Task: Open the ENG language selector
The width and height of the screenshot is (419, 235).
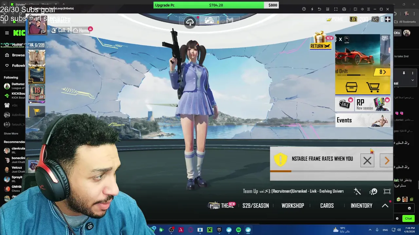Action: pyautogui.click(x=385, y=230)
